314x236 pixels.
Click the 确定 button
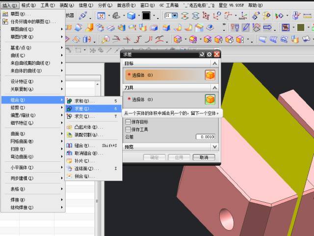[x=155, y=157]
